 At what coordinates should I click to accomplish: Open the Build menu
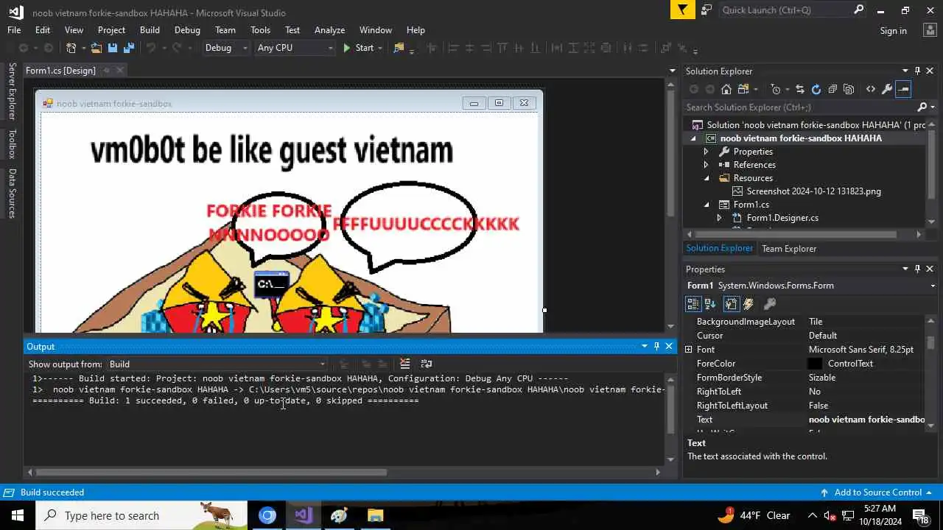pyautogui.click(x=150, y=30)
